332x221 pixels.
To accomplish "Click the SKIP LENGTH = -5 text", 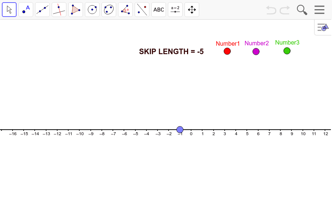I will 171,52.
